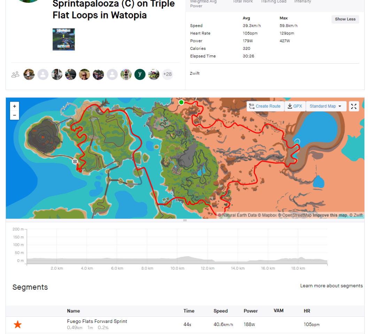Collapse stats with the Show Less button
Viewport: 372px width, 334px height.
tap(345, 19)
